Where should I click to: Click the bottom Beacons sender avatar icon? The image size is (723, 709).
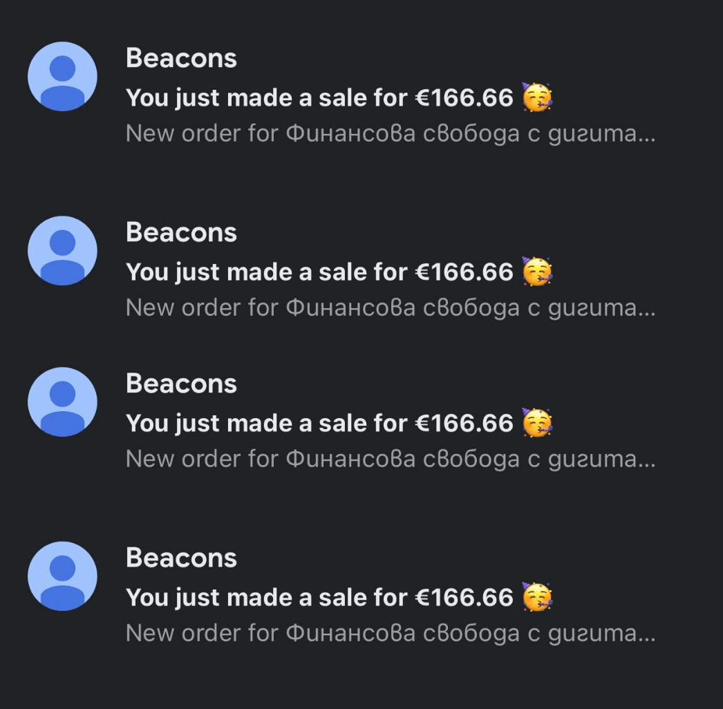pos(62,576)
